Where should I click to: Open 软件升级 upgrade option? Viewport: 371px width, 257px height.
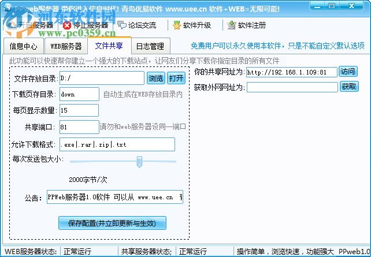(x=197, y=25)
